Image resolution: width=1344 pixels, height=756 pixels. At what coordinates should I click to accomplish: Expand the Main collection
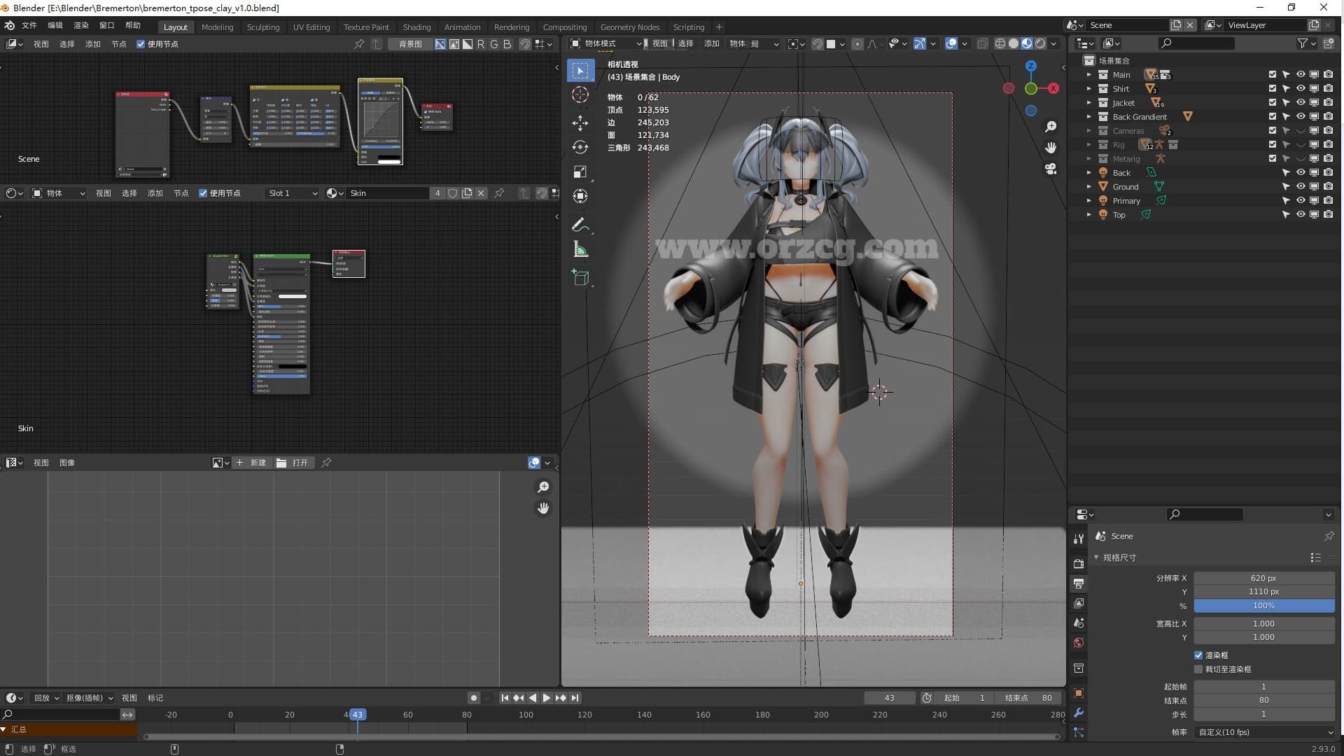click(x=1088, y=74)
